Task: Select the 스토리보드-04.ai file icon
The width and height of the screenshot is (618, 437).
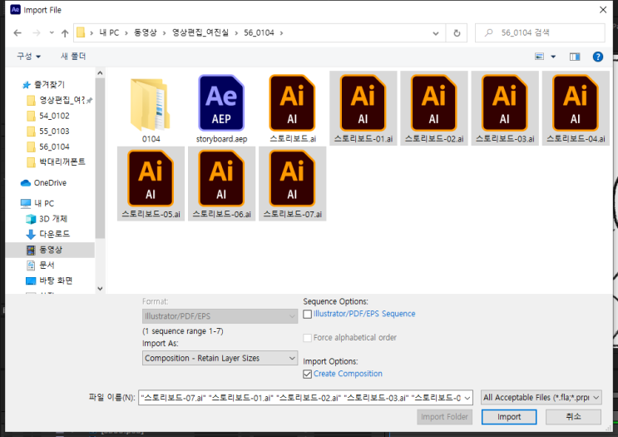Action: pos(576,103)
